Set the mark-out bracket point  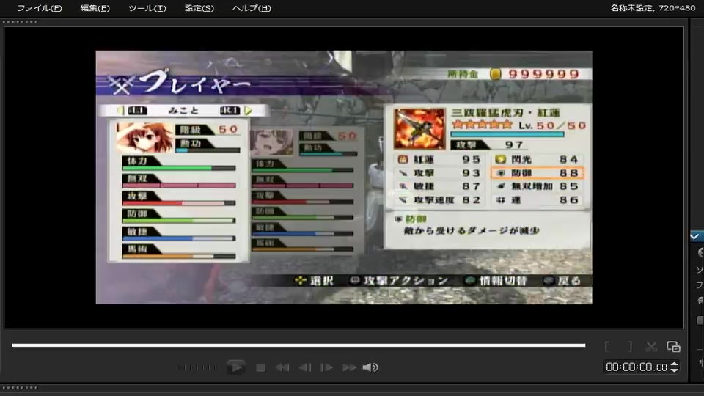tap(629, 346)
